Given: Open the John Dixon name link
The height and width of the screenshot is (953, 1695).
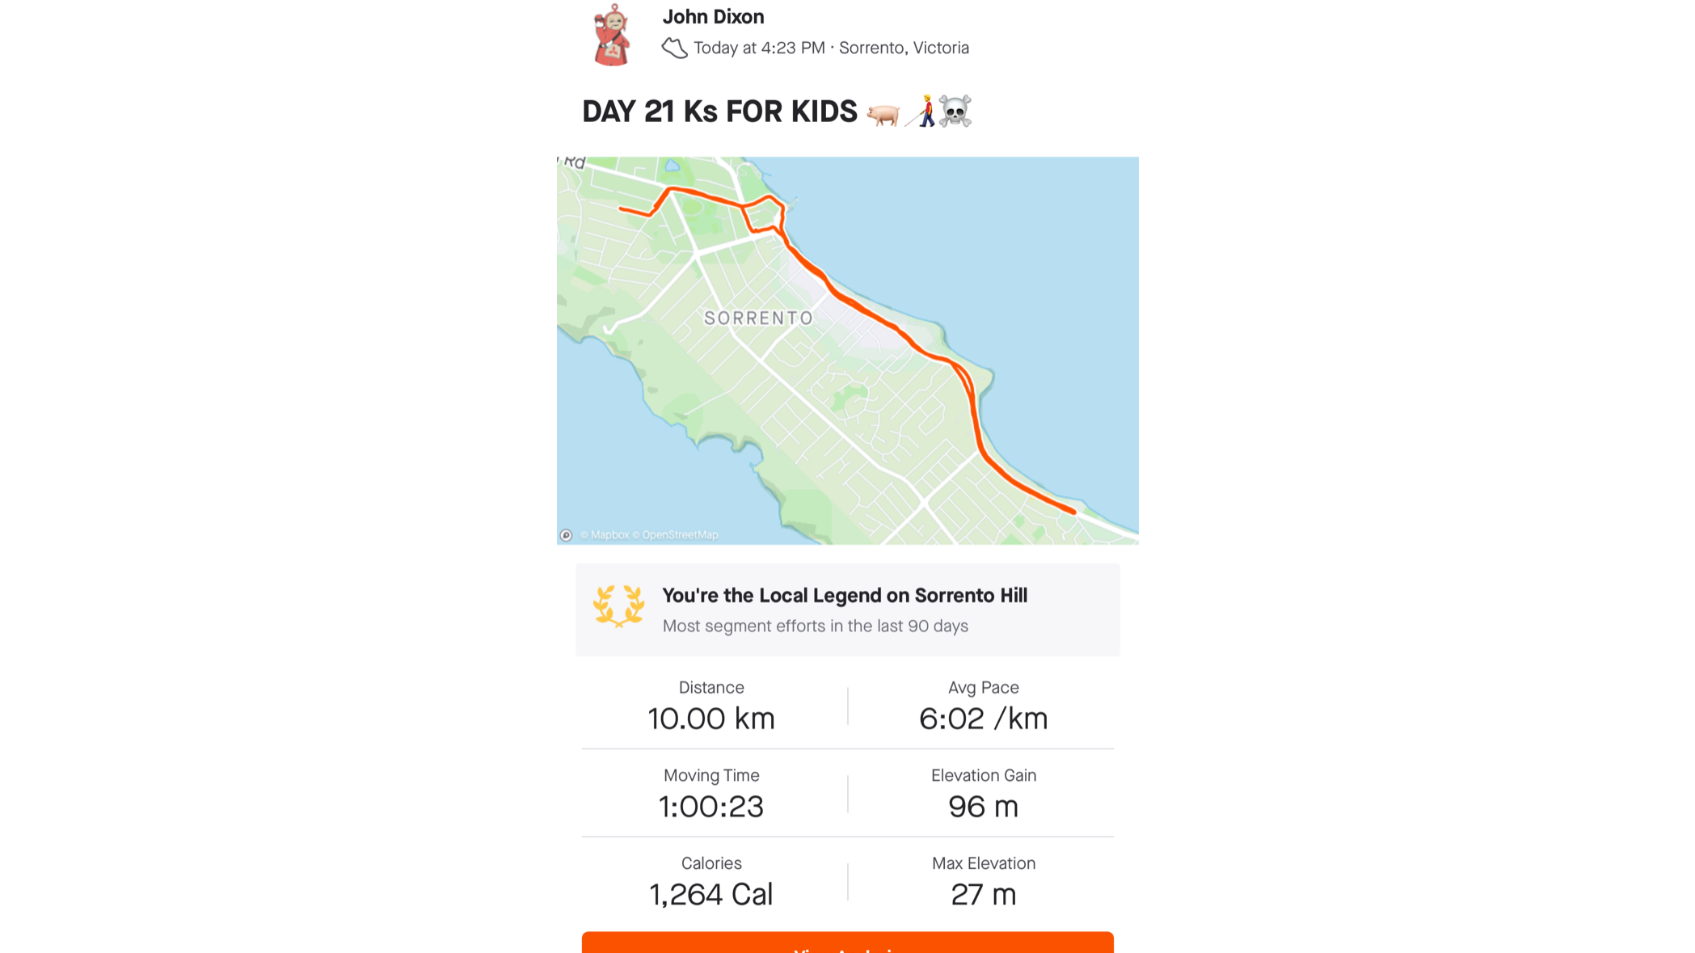Looking at the screenshot, I should [x=713, y=17].
